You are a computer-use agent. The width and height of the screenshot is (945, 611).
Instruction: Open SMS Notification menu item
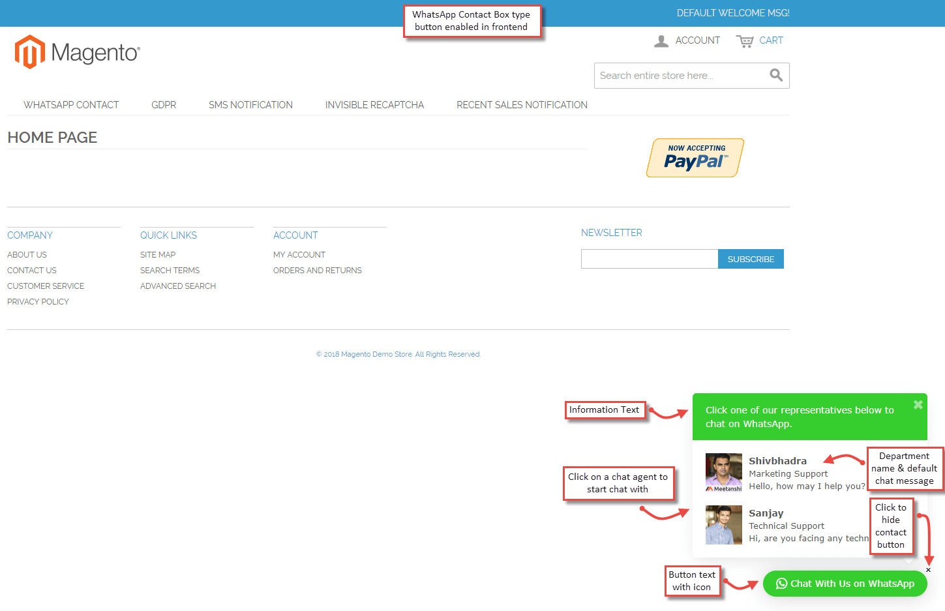[250, 105]
